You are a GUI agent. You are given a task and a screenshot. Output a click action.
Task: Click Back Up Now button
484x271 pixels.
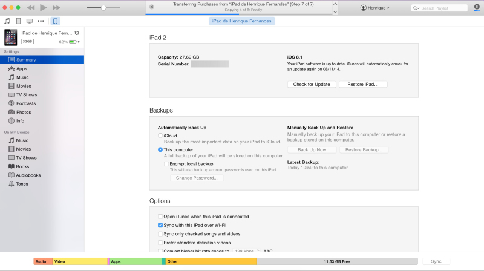point(312,149)
